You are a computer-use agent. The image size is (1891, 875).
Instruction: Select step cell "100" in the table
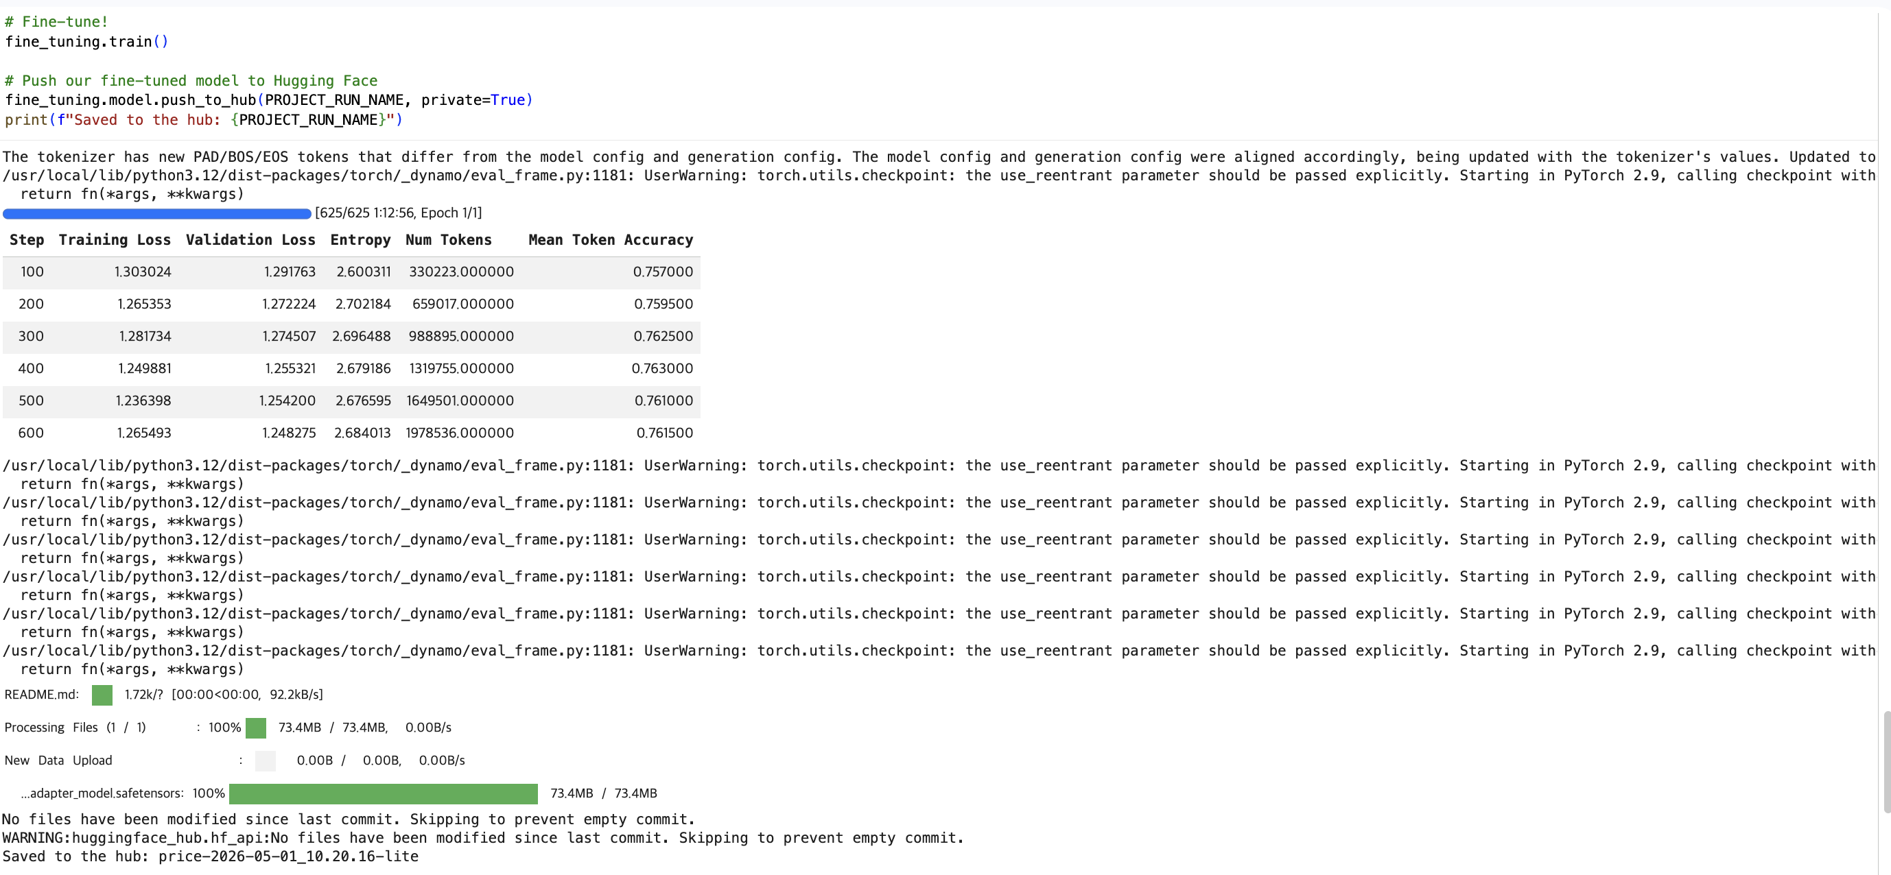pos(32,272)
